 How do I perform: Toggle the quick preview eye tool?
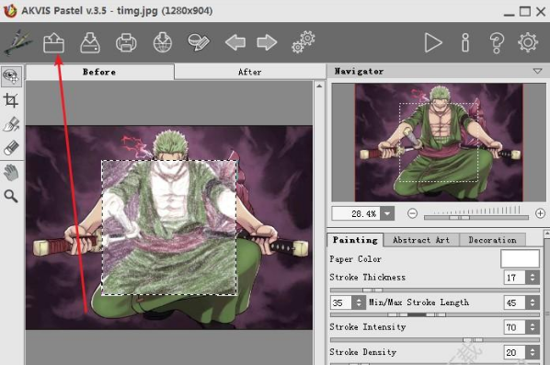tap(11, 76)
